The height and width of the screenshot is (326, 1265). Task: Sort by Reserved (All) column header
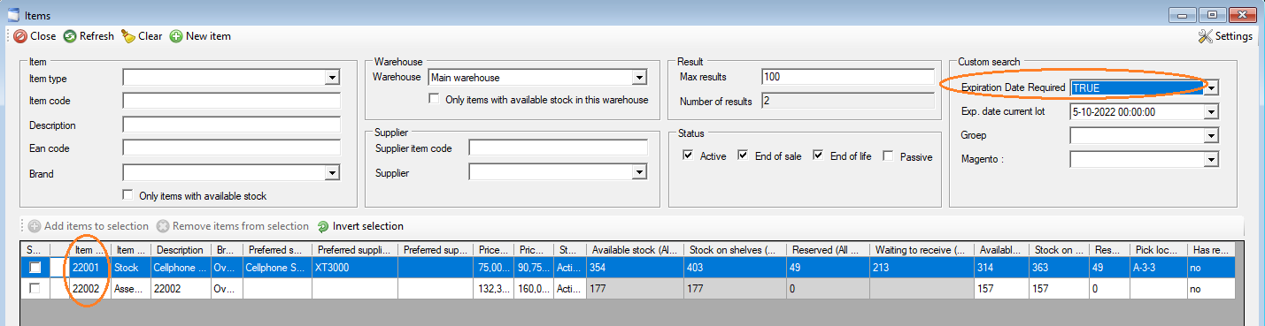(x=828, y=250)
